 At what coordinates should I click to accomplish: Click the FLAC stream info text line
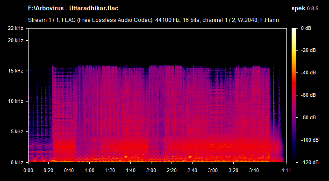coord(153,20)
